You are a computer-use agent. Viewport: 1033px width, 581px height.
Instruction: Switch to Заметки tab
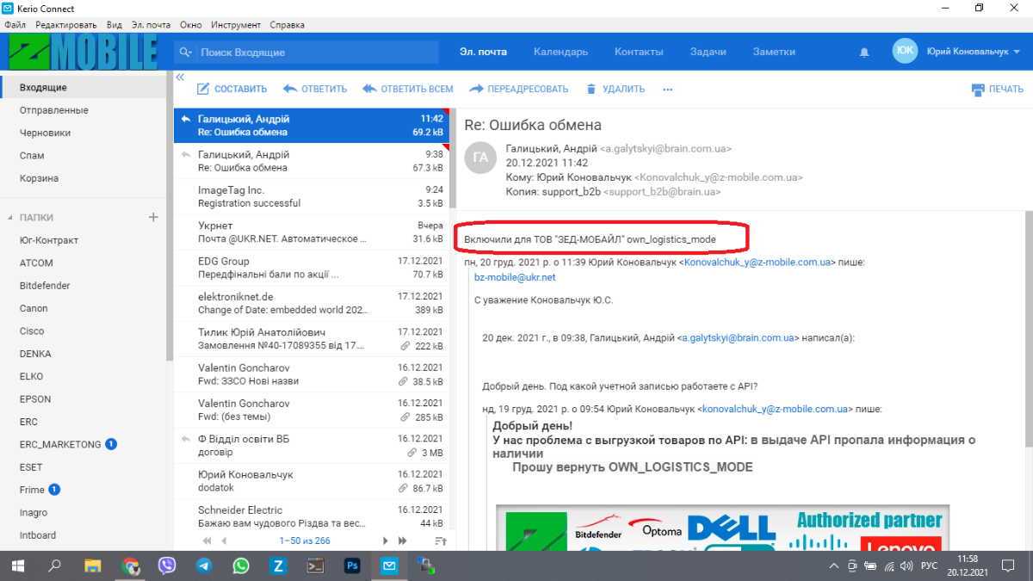[774, 52]
